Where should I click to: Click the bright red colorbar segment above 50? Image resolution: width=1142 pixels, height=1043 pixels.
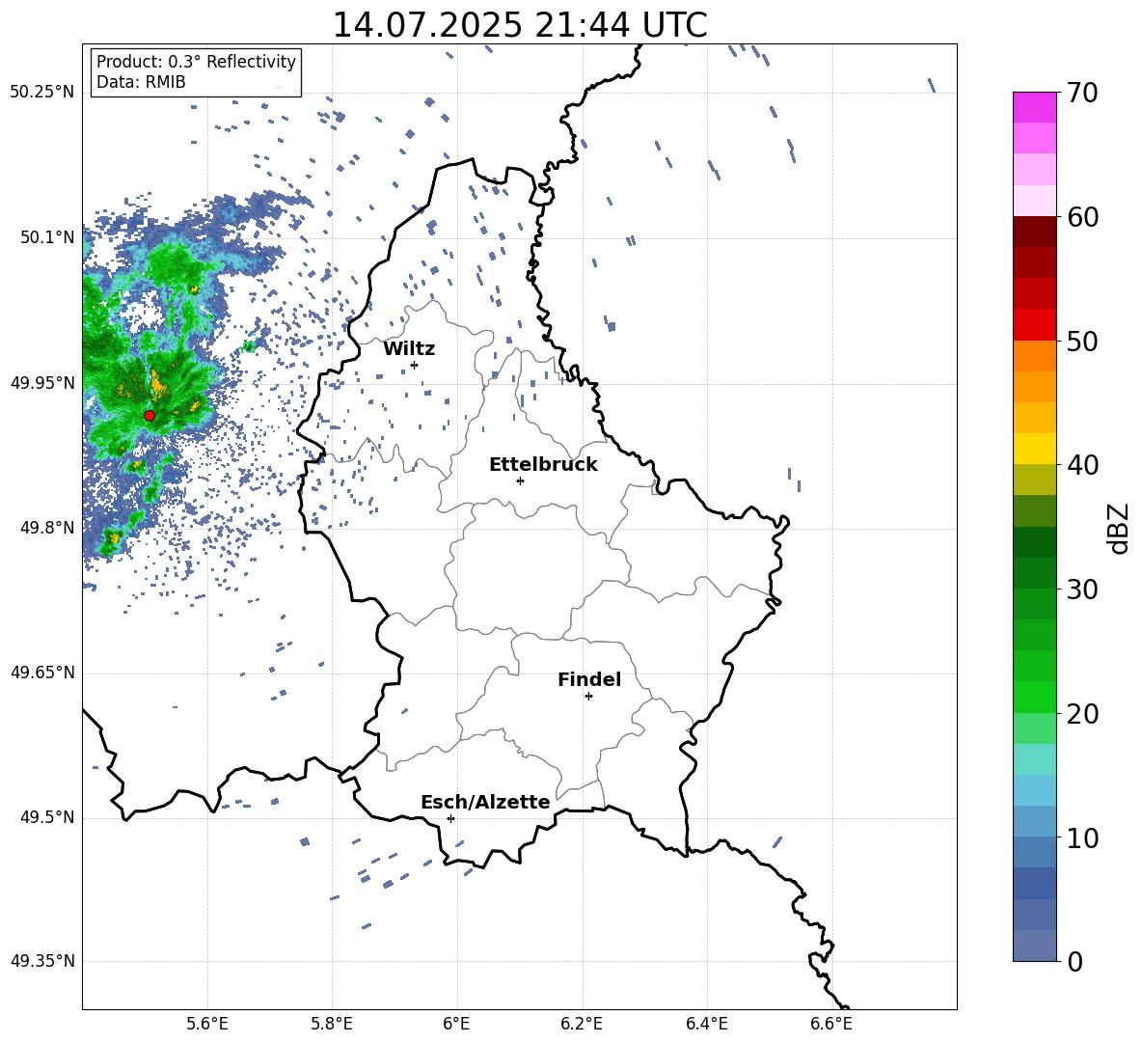click(x=1034, y=325)
